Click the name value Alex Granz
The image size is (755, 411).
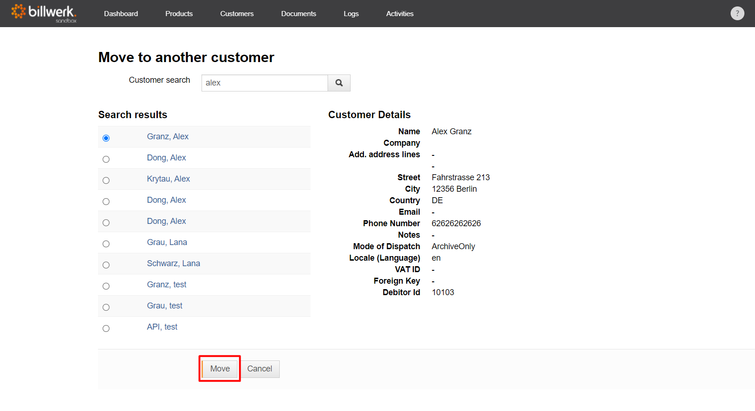click(x=451, y=131)
